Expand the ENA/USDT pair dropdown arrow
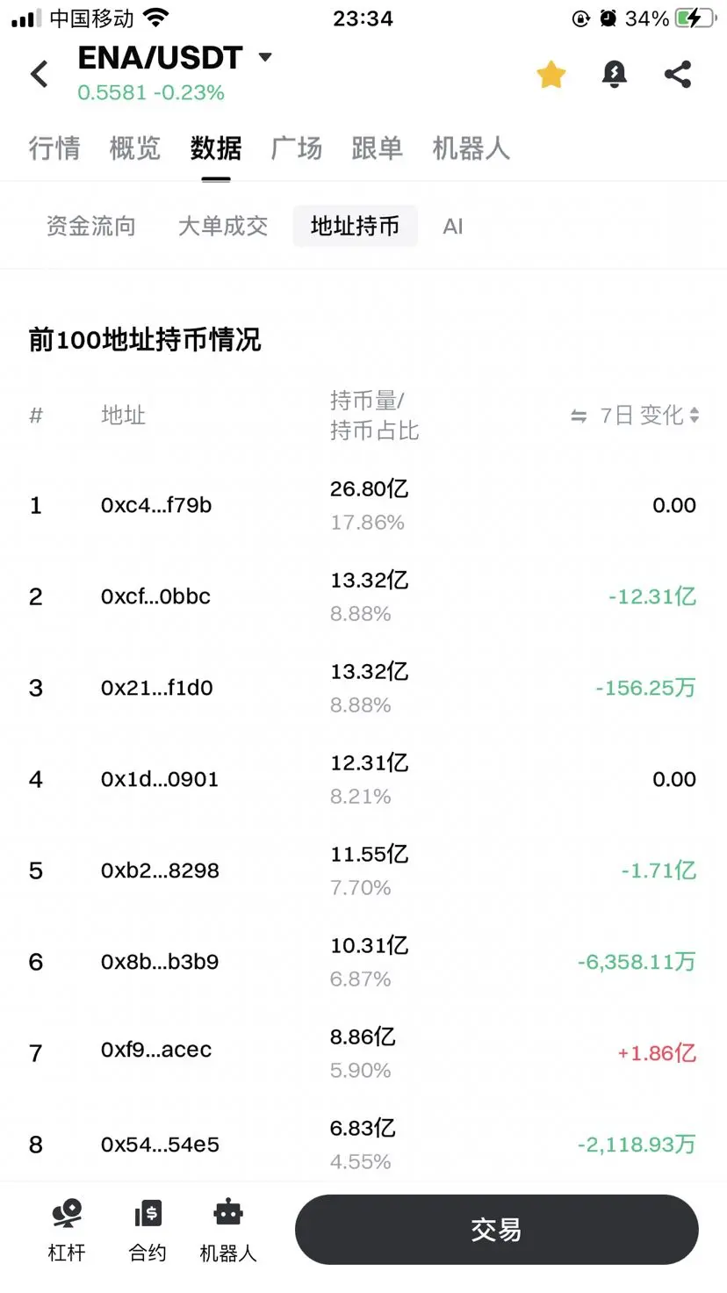The image size is (727, 1293). (x=265, y=58)
